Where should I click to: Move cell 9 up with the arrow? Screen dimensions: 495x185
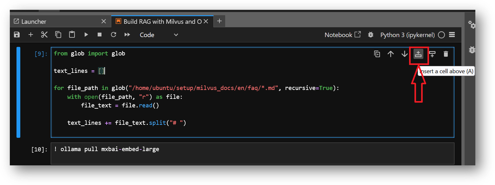(x=391, y=54)
